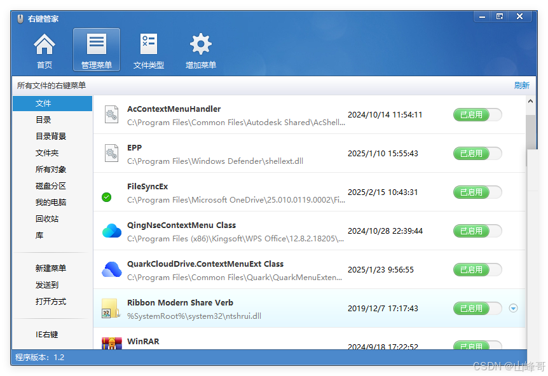
Task: Open 新建菜单 in the sidebar
Action: 51,268
